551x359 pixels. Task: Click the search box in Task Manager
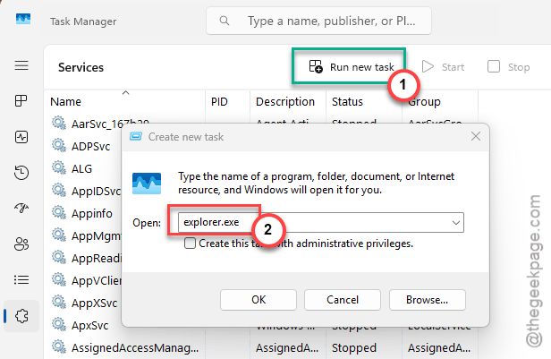pos(318,21)
